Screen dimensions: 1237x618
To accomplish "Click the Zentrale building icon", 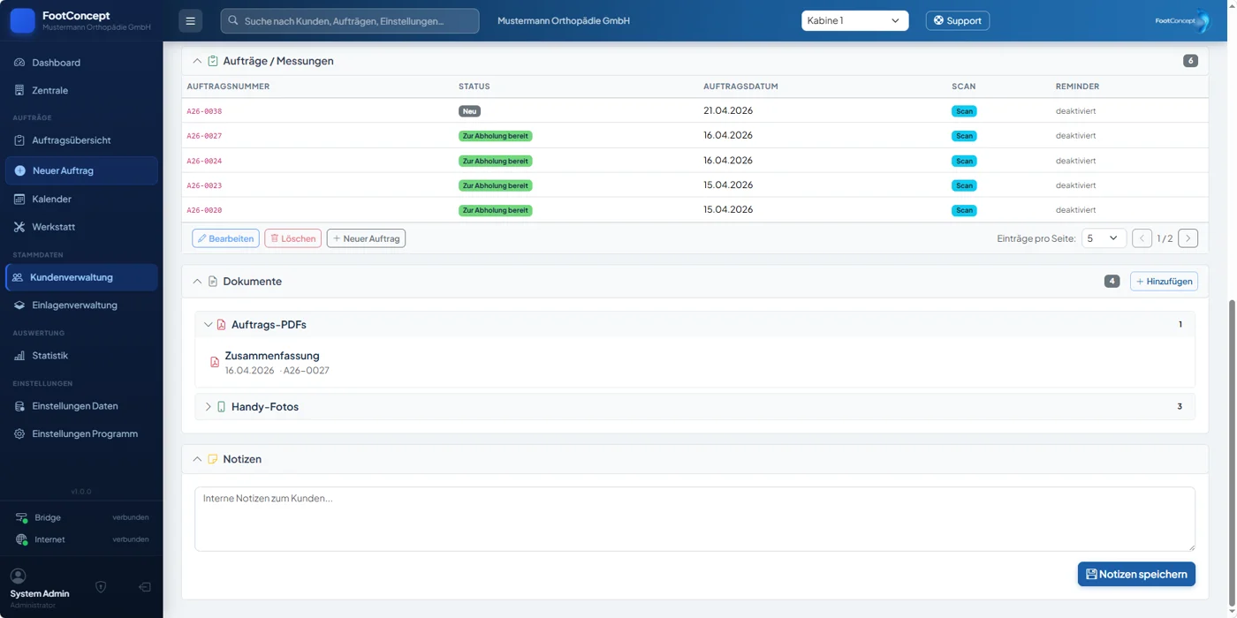I will (19, 90).
